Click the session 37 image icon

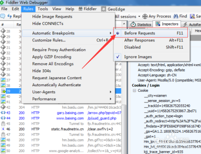click(x=3, y=80)
